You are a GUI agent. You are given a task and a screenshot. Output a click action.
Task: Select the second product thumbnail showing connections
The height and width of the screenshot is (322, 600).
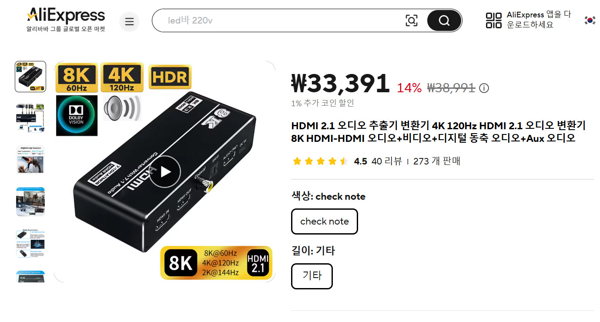pos(30,118)
